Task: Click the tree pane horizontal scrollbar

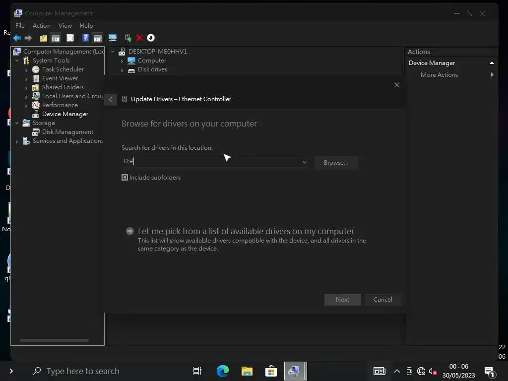Action: click(54, 340)
